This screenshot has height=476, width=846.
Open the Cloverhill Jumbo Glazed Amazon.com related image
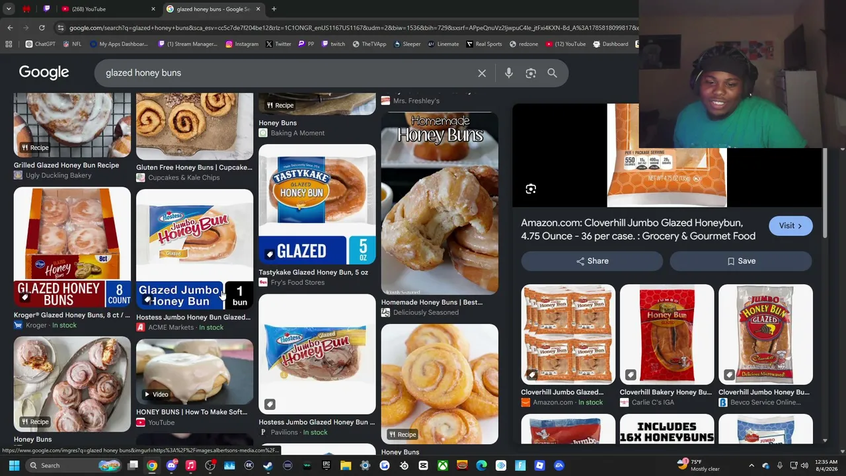click(x=568, y=335)
